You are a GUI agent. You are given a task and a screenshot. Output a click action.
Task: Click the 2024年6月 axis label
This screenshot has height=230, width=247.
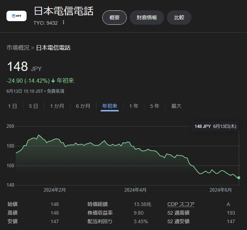(x=220, y=190)
